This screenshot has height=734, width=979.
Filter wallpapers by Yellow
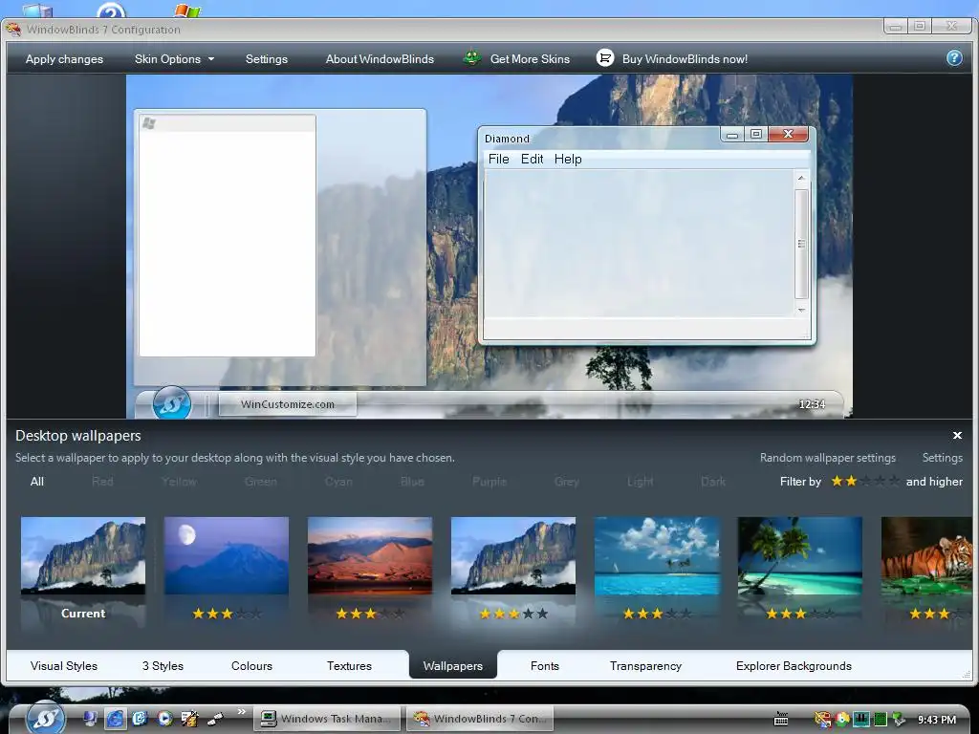(179, 482)
